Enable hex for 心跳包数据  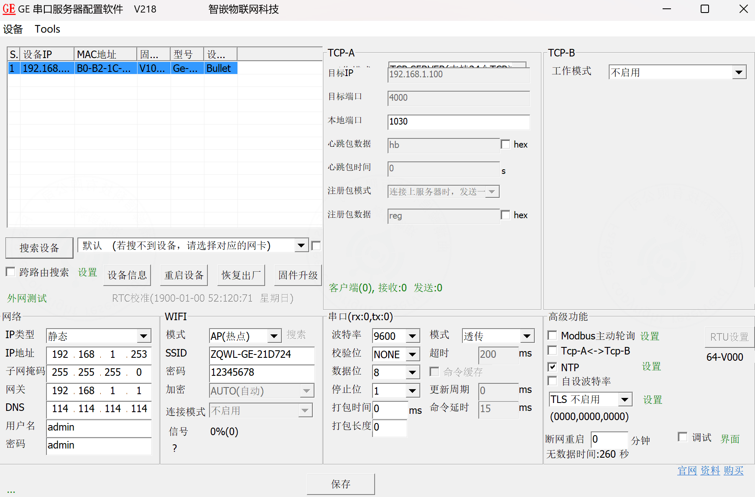point(505,144)
